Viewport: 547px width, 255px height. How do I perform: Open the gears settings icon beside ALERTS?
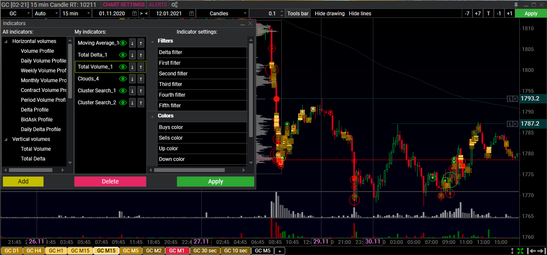[174, 5]
